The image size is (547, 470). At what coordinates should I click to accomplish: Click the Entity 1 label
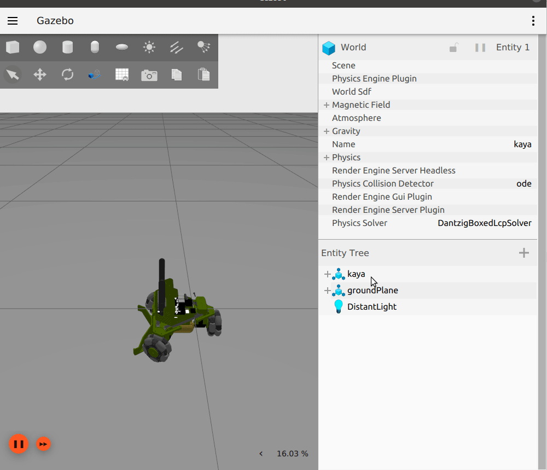click(x=513, y=48)
